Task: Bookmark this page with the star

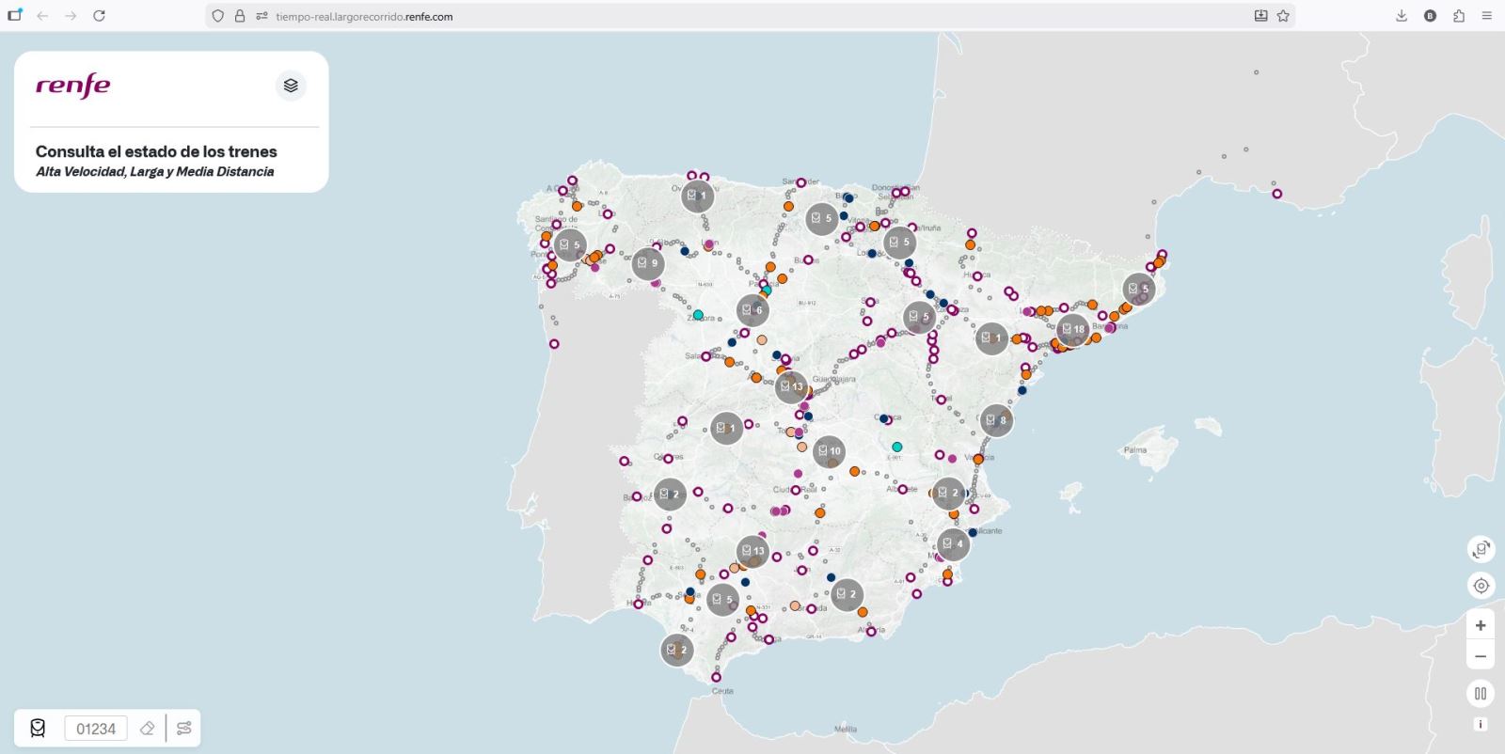Action: [1283, 16]
